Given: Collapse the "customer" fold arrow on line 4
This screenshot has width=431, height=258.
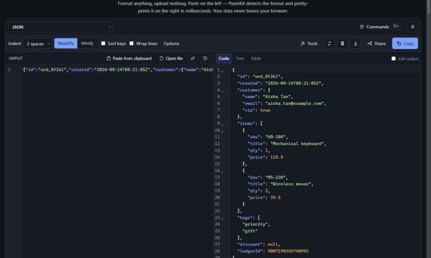Looking at the screenshot, I should (222, 91).
